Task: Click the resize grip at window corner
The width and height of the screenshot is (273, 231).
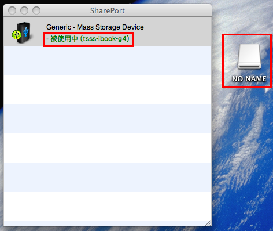Action: 208,223
